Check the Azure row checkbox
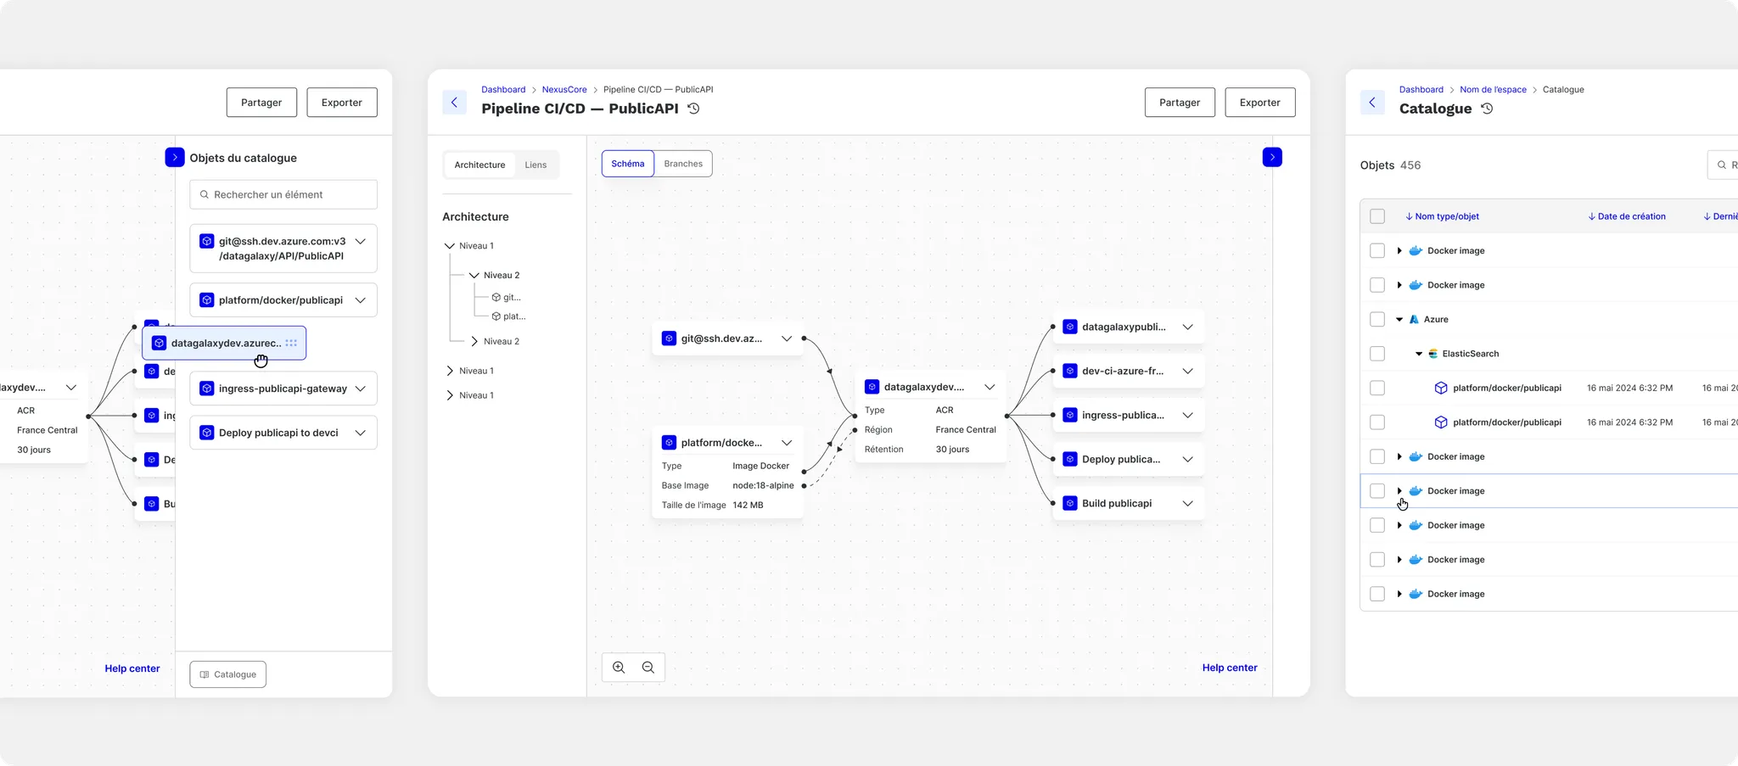 [x=1377, y=320]
